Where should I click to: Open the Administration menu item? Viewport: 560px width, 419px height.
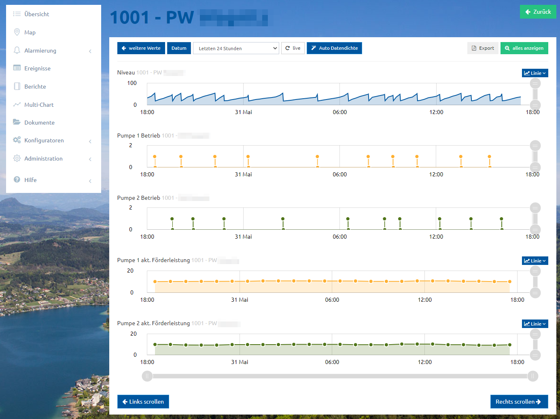point(43,159)
